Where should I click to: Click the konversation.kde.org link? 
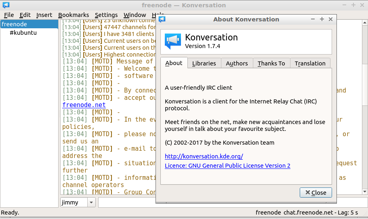pos(204,156)
